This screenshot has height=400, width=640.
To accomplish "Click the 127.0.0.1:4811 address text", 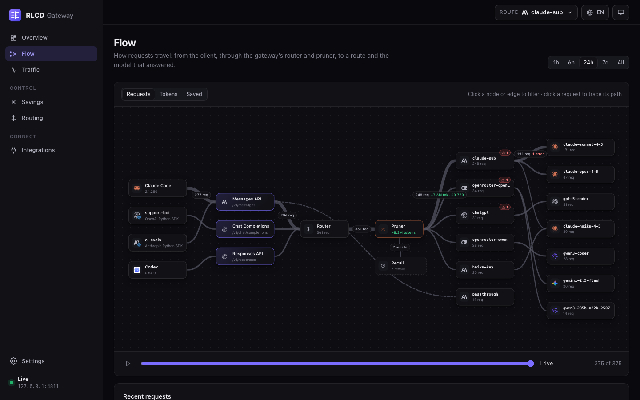I will 38,386.
